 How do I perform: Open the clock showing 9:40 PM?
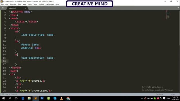175,98
